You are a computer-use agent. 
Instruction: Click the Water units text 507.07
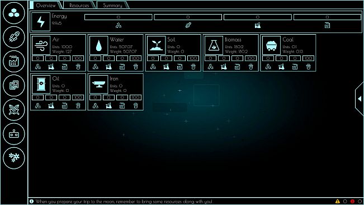pos(126,47)
